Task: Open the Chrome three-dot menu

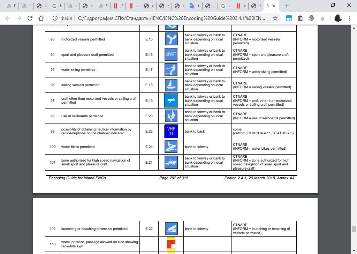Action: click(349, 18)
